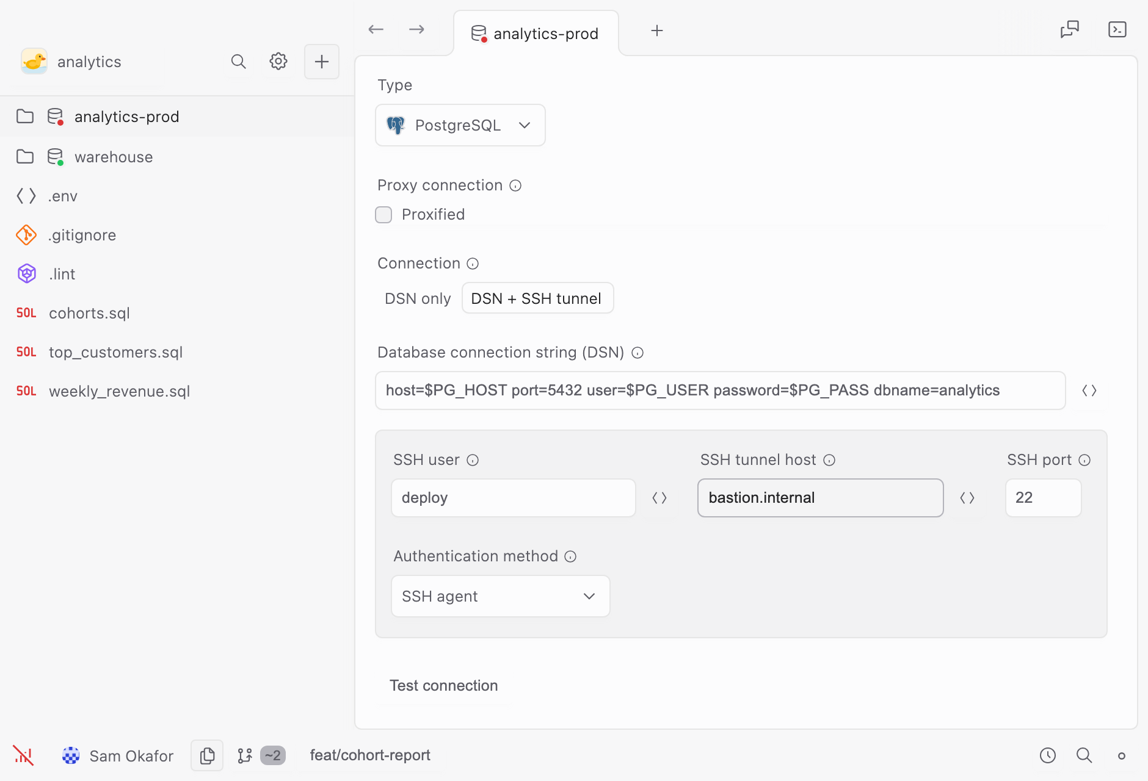Open workspace settings gear
The height and width of the screenshot is (781, 1148).
(278, 62)
